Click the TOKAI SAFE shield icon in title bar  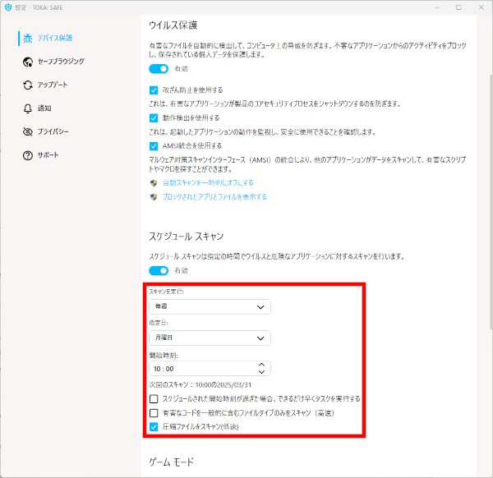(x=8, y=7)
